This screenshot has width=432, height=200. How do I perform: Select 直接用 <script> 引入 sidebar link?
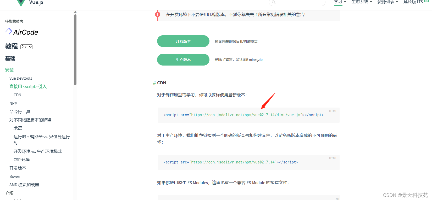(28, 86)
